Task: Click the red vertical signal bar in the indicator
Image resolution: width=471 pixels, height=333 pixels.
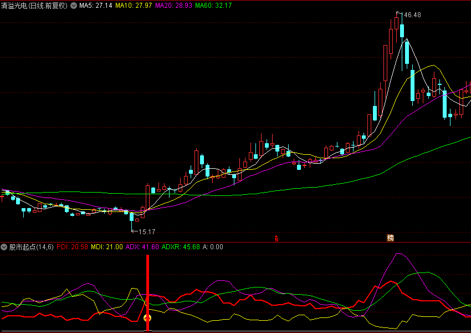Action: click(147, 292)
